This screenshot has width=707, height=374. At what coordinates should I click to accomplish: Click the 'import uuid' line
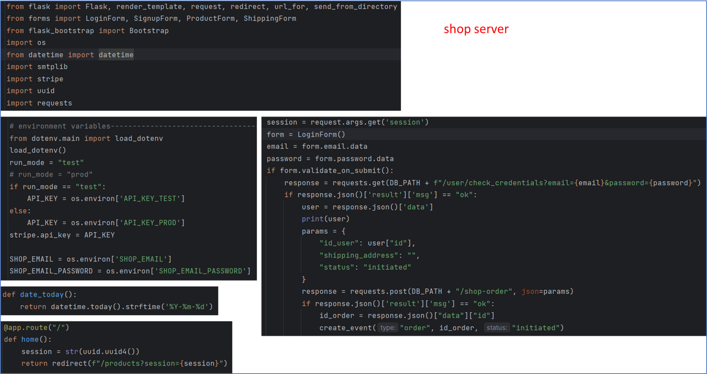tap(30, 91)
